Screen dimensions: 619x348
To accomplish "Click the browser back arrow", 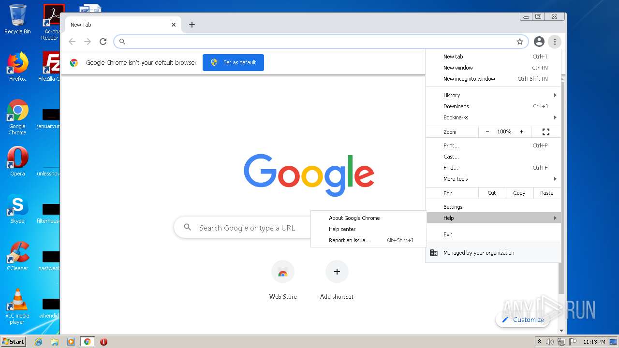I will pos(72,42).
